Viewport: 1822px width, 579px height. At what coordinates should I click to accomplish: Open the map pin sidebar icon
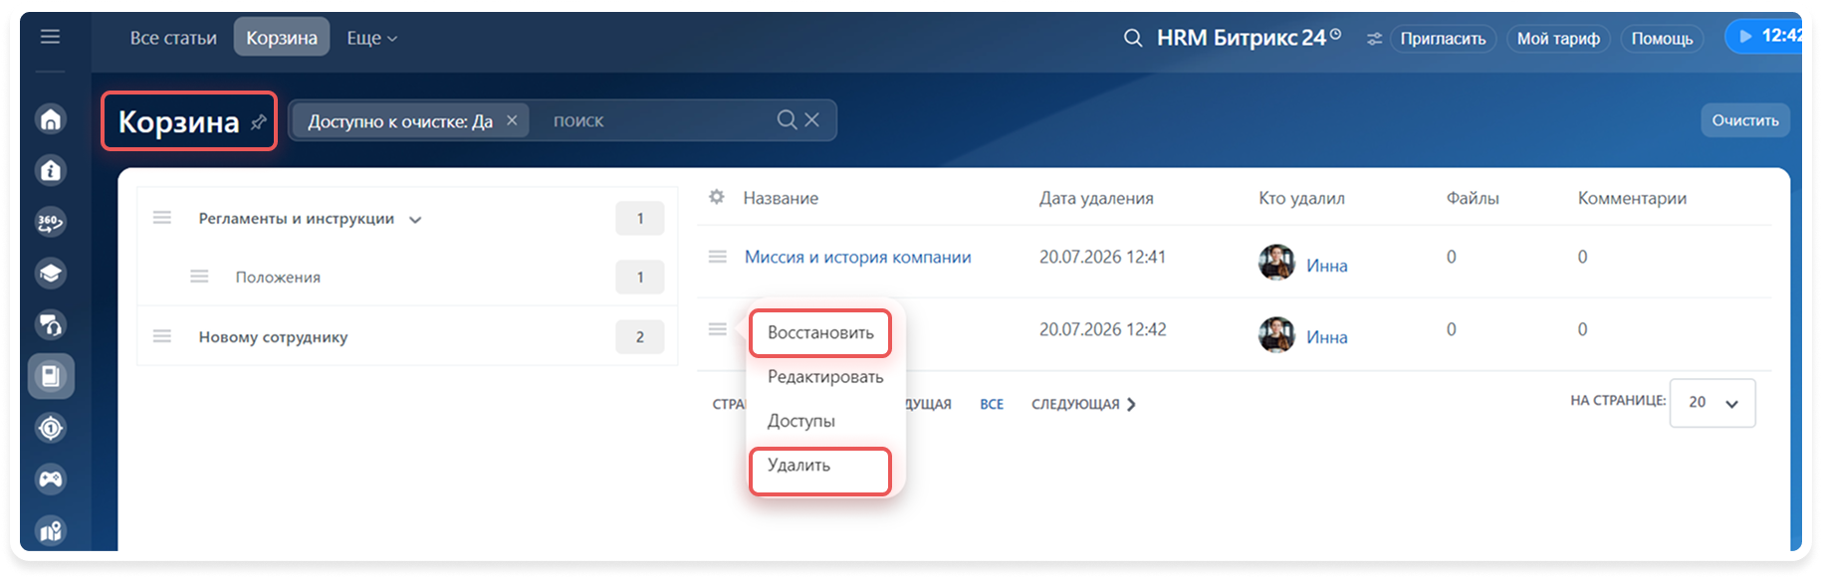coord(51,531)
